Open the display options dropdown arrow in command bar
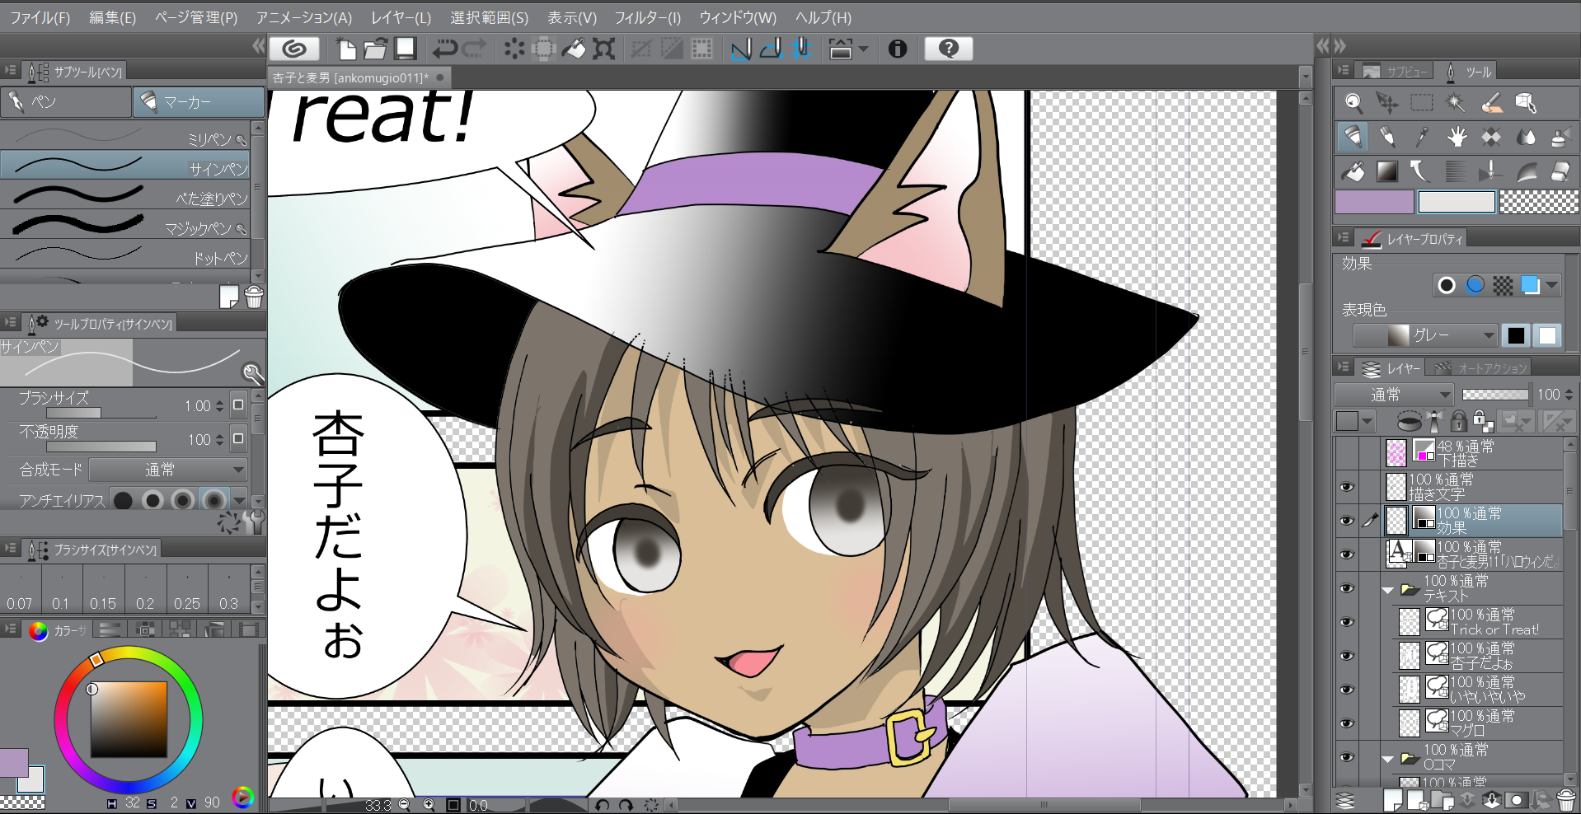1581x814 pixels. 863,49
